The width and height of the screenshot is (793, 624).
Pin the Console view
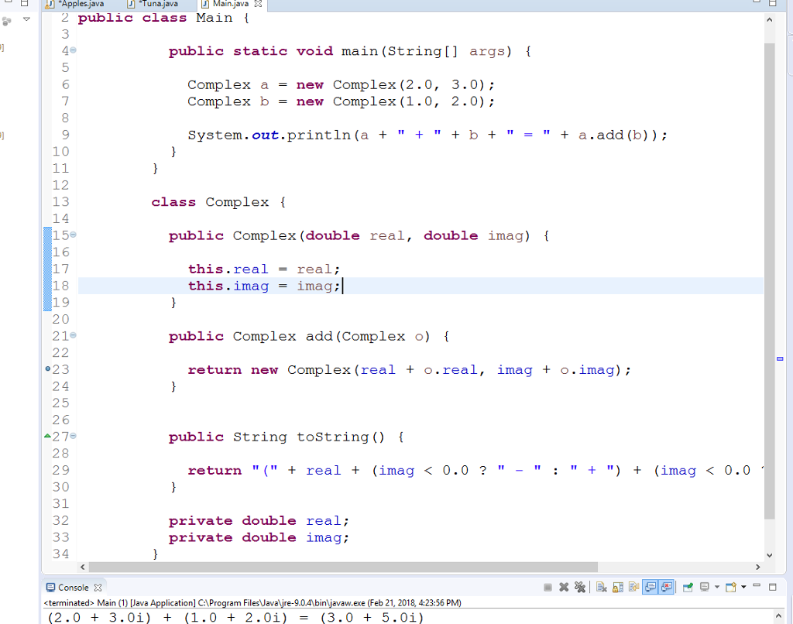click(x=688, y=586)
